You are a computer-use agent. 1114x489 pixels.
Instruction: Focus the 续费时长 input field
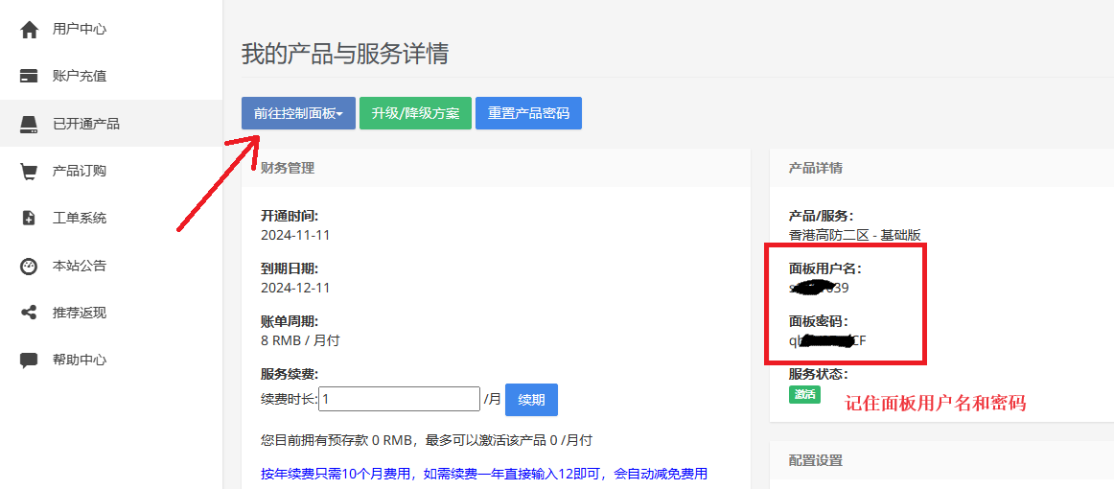tap(399, 399)
